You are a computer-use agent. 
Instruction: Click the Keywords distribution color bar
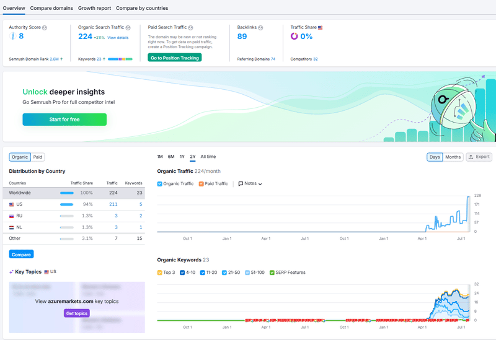click(x=120, y=59)
